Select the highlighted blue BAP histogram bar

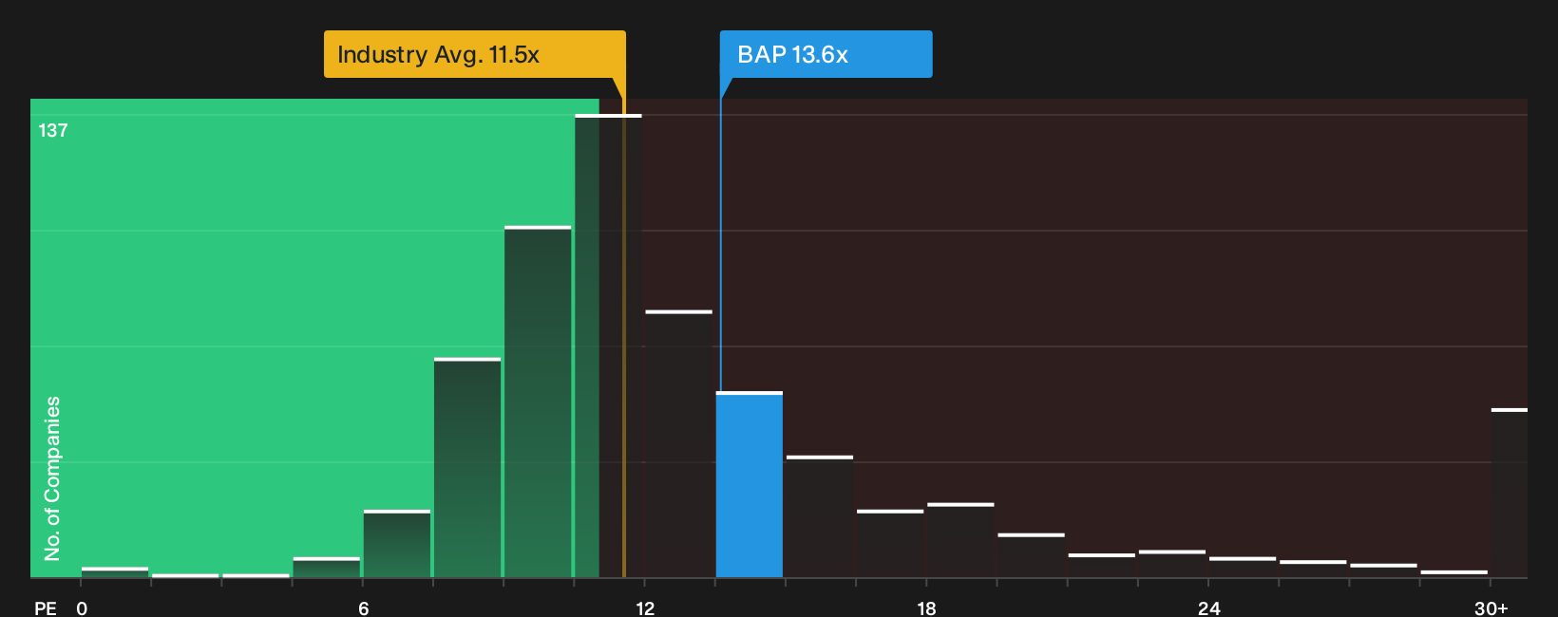750,485
